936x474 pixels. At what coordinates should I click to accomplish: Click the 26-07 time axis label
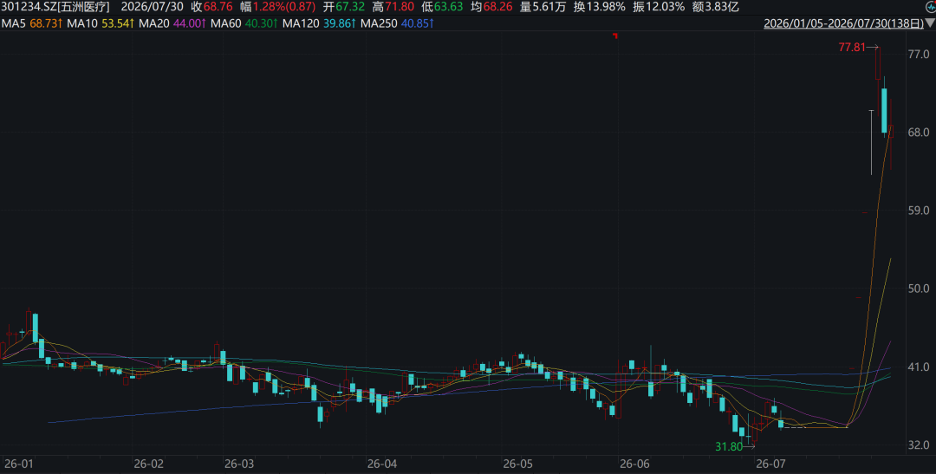[770, 464]
